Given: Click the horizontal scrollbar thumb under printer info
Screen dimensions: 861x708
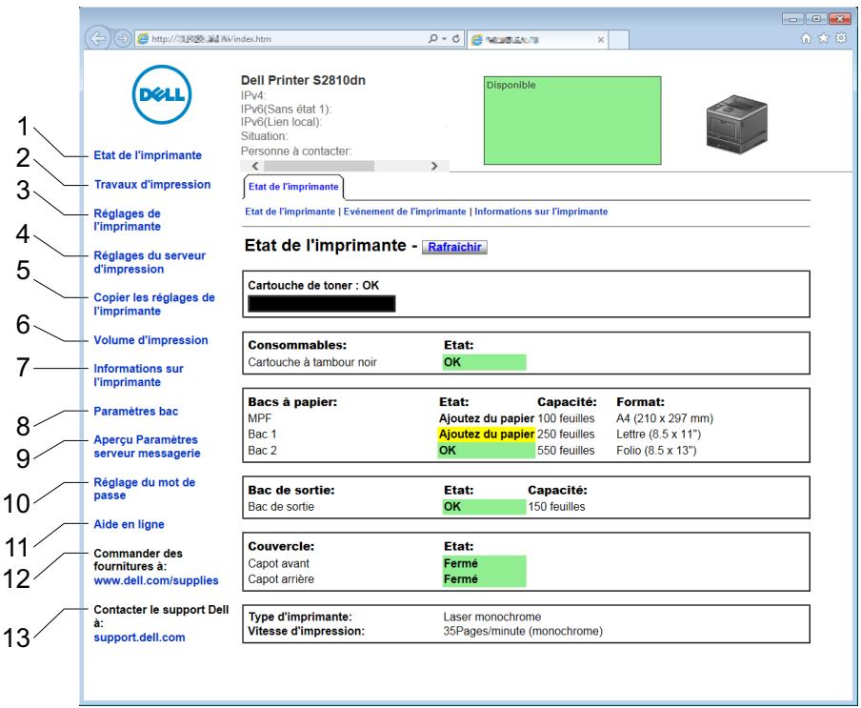Looking at the screenshot, I should coord(318,166).
